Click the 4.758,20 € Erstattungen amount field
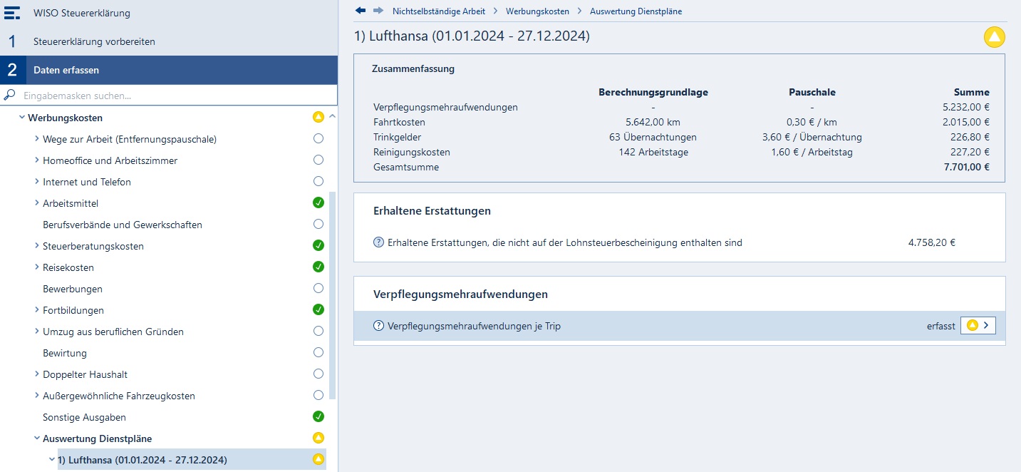1021x472 pixels. click(x=932, y=242)
